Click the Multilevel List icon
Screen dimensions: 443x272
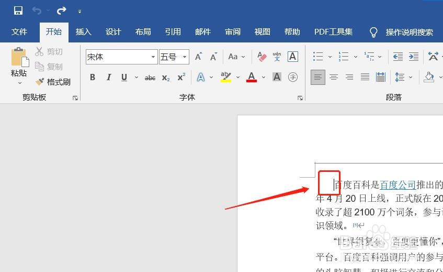pos(369,56)
